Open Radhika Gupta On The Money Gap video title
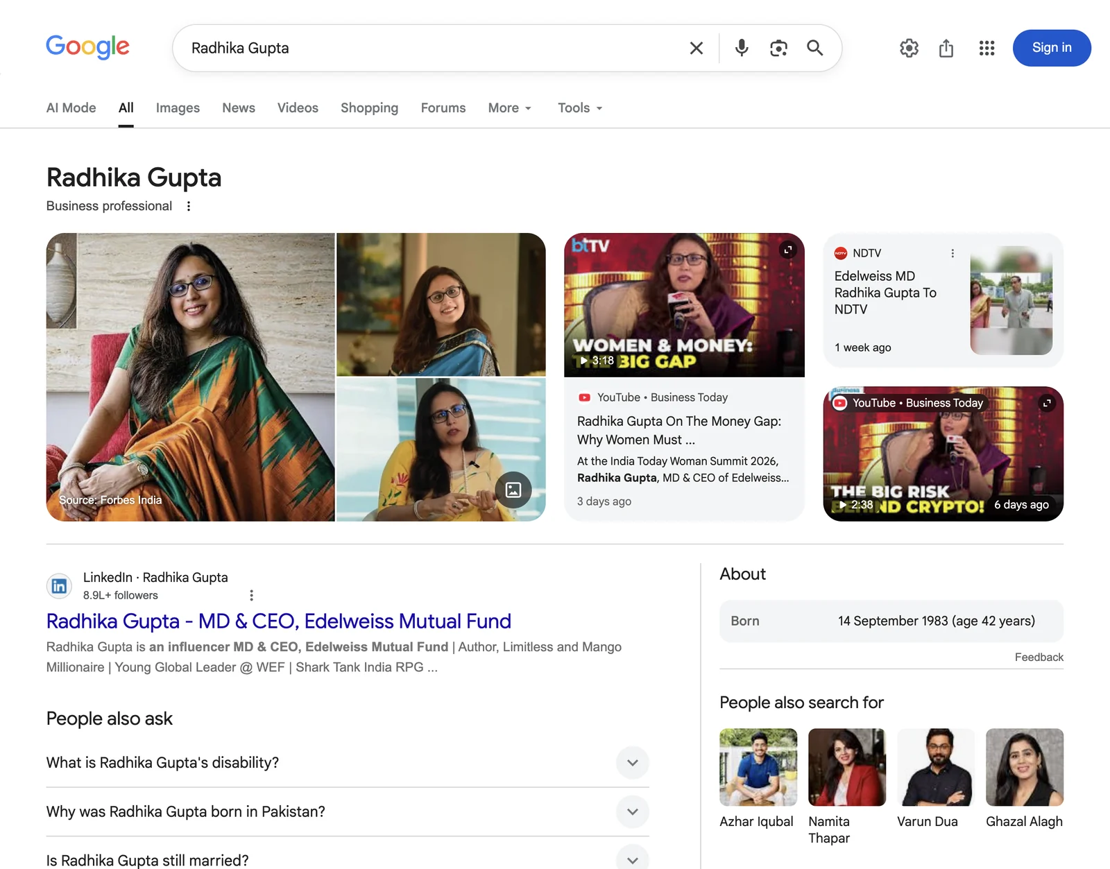The height and width of the screenshot is (869, 1110). [x=679, y=430]
